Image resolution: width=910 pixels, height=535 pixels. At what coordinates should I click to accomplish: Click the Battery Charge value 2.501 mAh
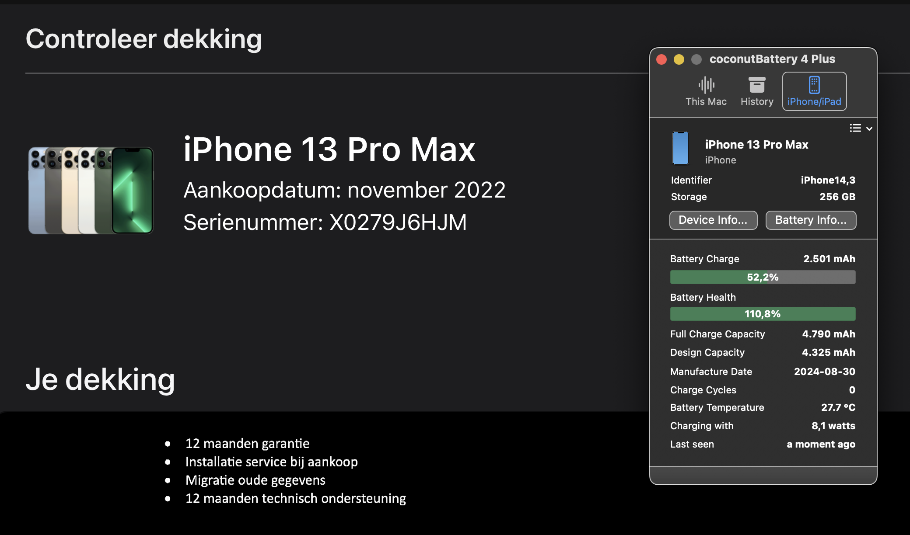point(829,259)
